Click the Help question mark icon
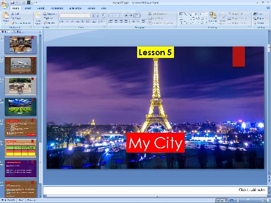 click(268, 8)
